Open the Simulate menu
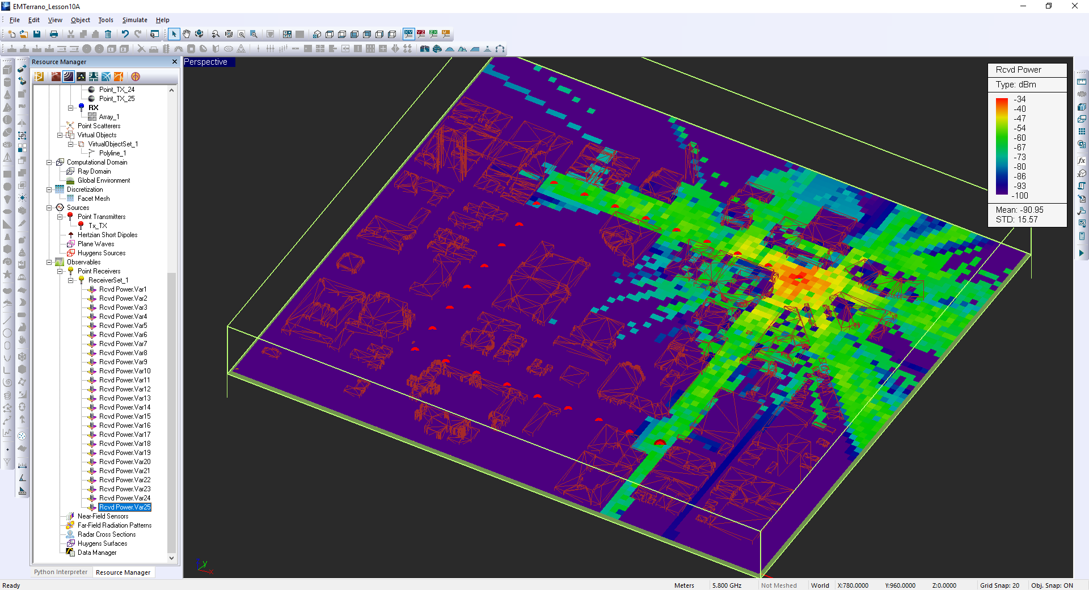1089x590 pixels. point(134,20)
